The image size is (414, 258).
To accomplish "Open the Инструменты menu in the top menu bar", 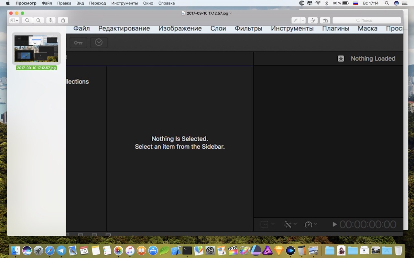I will [x=125, y=3].
